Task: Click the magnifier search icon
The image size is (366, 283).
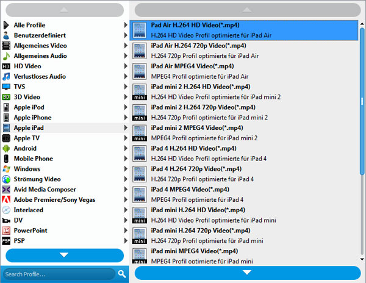Action: pos(122,274)
